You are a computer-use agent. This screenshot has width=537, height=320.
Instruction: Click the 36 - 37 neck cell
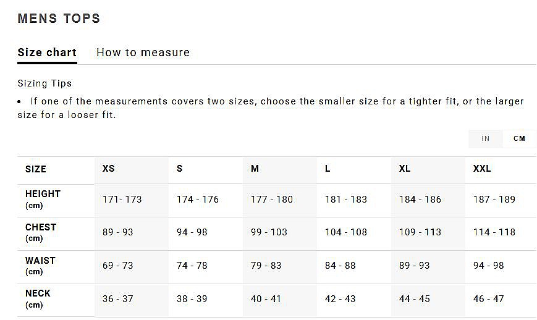118,299
